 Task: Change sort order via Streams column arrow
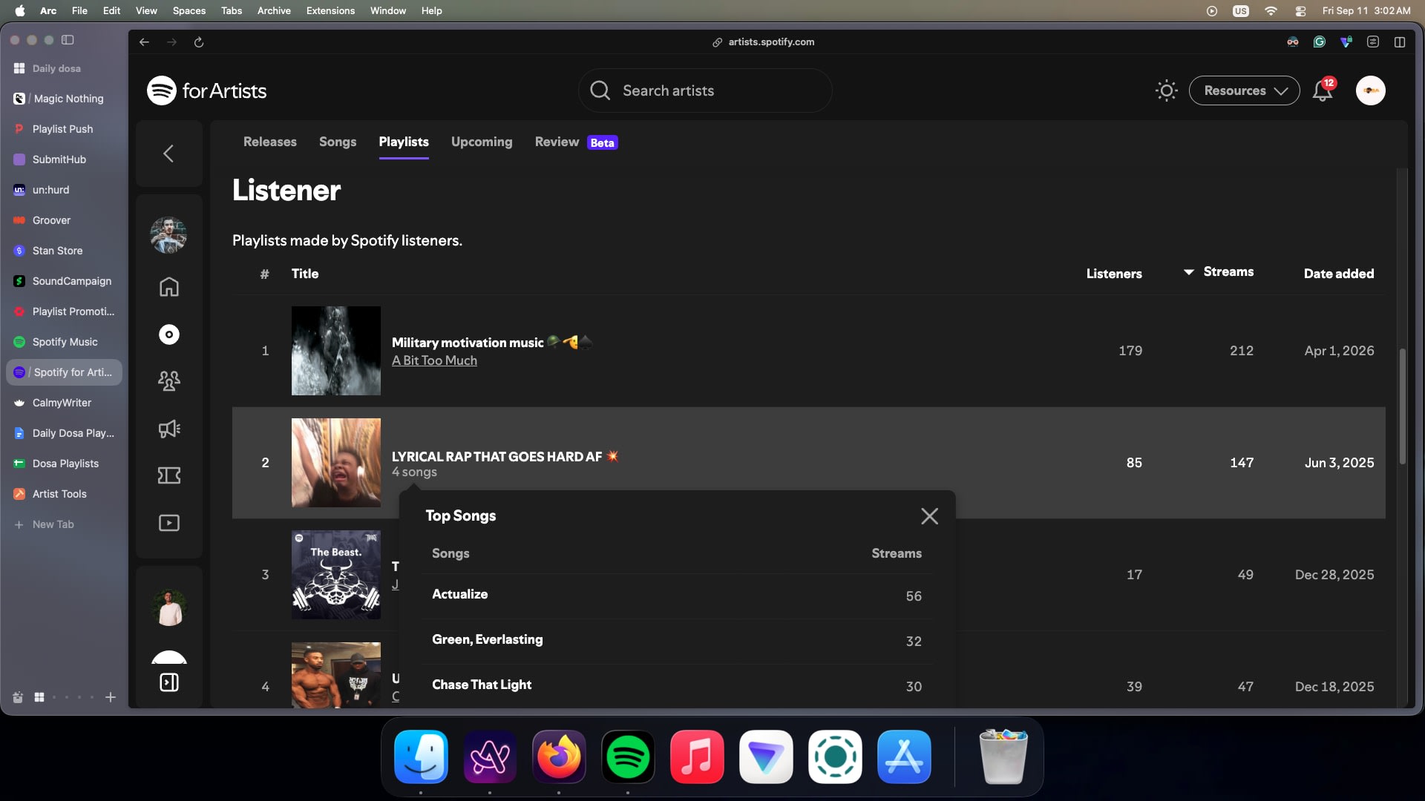(1188, 272)
